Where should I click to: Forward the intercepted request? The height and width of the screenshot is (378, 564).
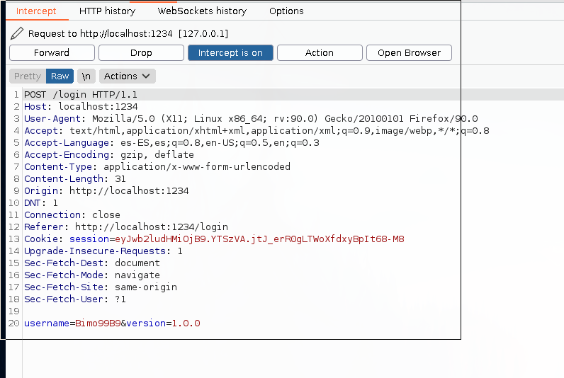point(52,53)
